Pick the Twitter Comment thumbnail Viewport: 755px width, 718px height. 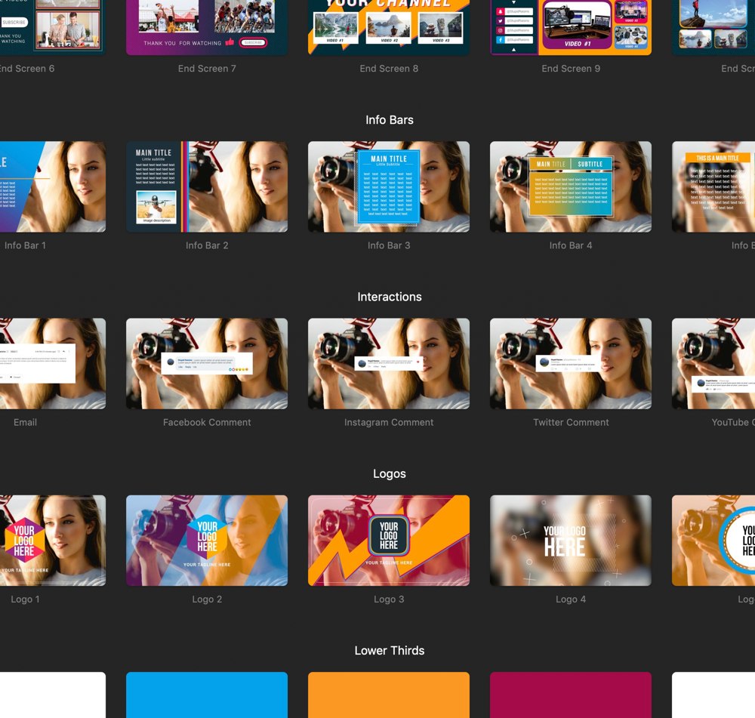(571, 364)
